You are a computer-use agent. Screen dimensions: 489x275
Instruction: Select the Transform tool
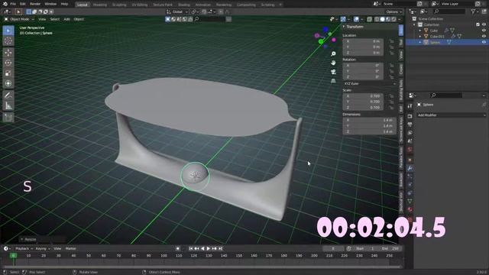click(x=8, y=83)
